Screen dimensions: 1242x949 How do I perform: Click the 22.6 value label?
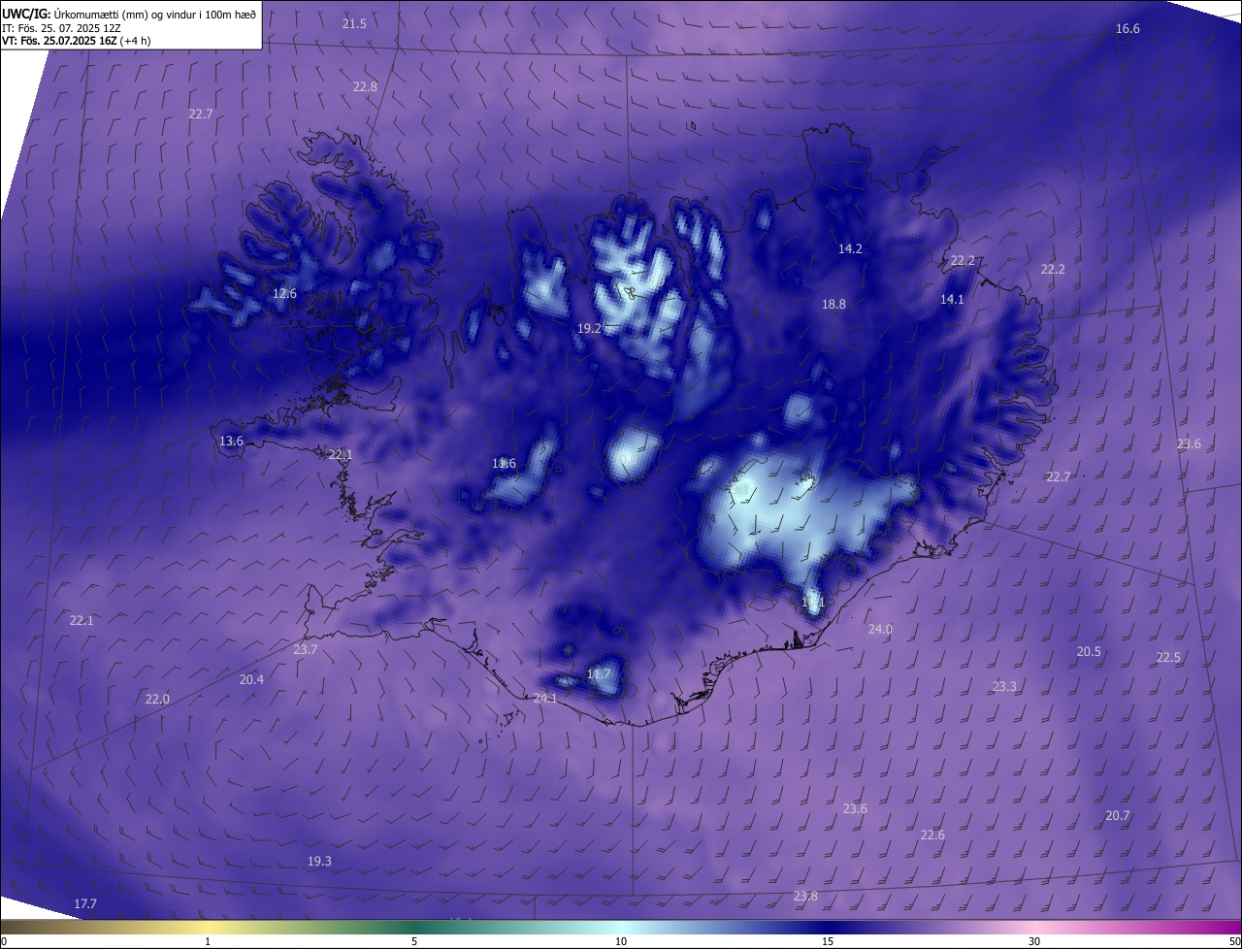(932, 835)
